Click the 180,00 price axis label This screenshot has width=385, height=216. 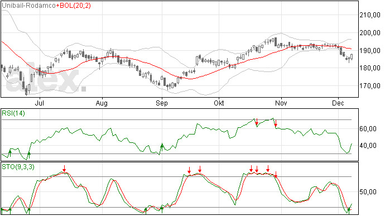pos(370,68)
